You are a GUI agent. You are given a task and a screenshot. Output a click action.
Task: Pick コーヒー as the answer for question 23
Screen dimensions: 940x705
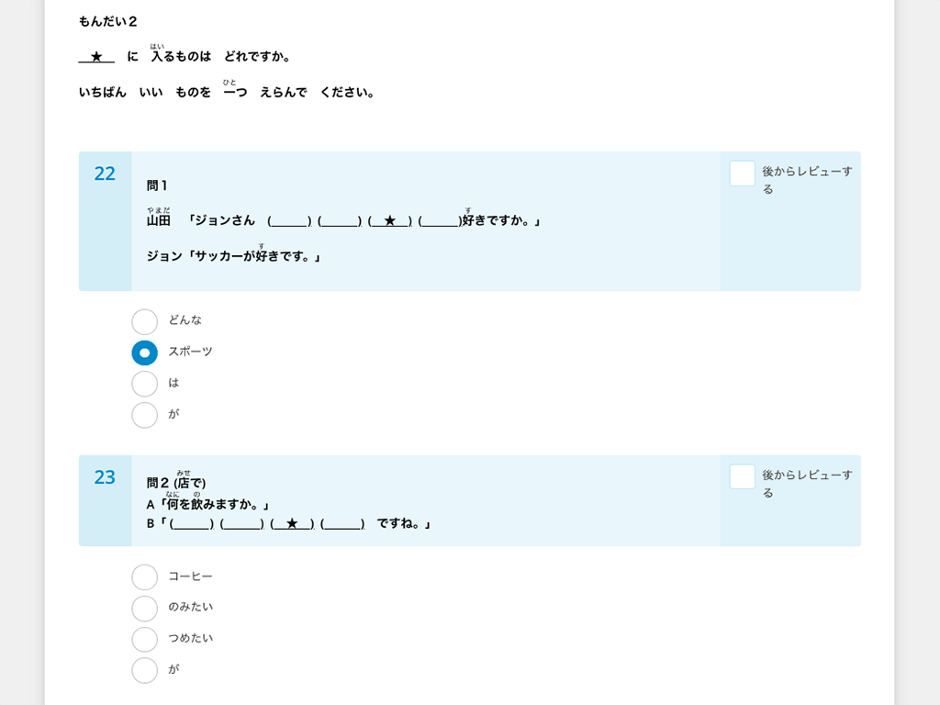(144, 576)
